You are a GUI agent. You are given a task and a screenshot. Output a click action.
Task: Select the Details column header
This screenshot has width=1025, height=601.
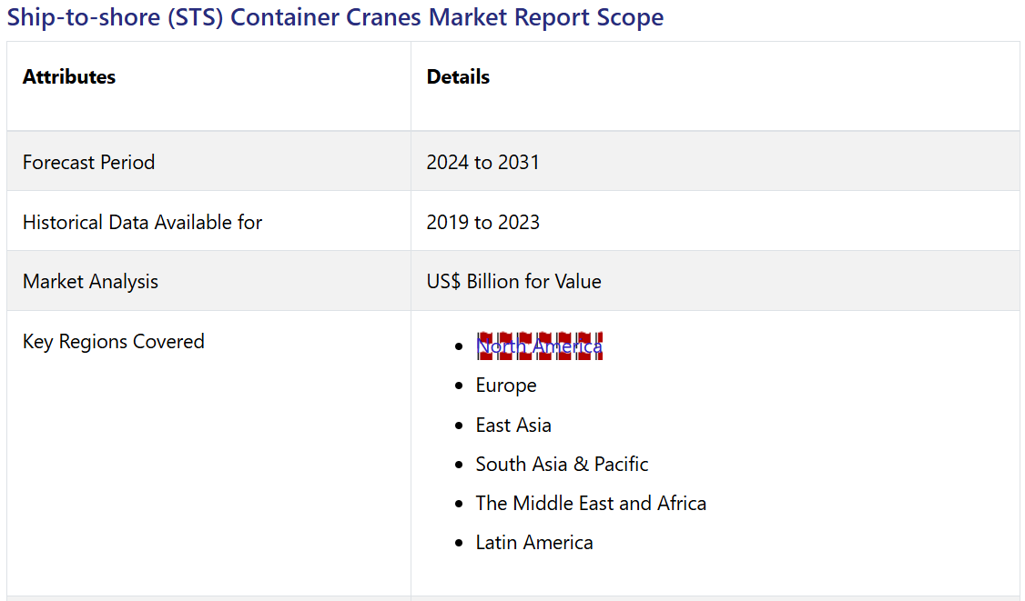pos(458,77)
